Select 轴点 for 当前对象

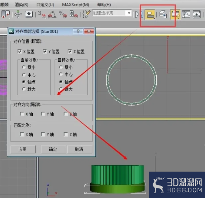tap(24, 82)
